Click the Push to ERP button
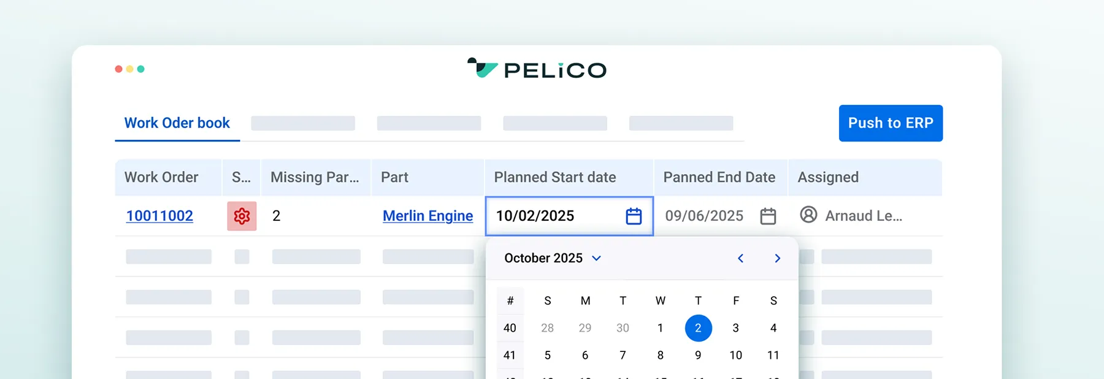 click(x=891, y=123)
